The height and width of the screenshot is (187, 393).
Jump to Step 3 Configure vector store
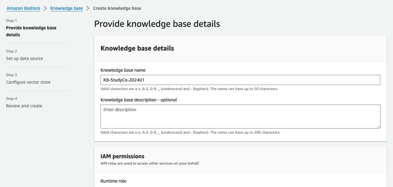pos(28,82)
